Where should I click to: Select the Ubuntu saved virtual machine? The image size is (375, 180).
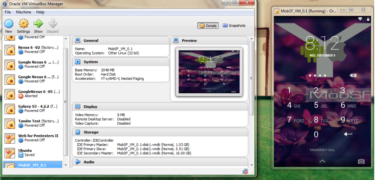(x=33, y=153)
